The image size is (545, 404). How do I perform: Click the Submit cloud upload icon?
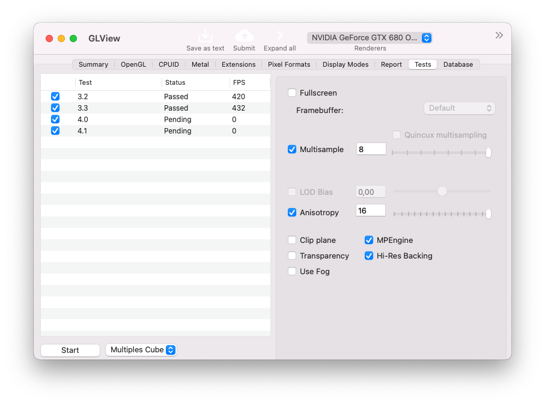[245, 36]
